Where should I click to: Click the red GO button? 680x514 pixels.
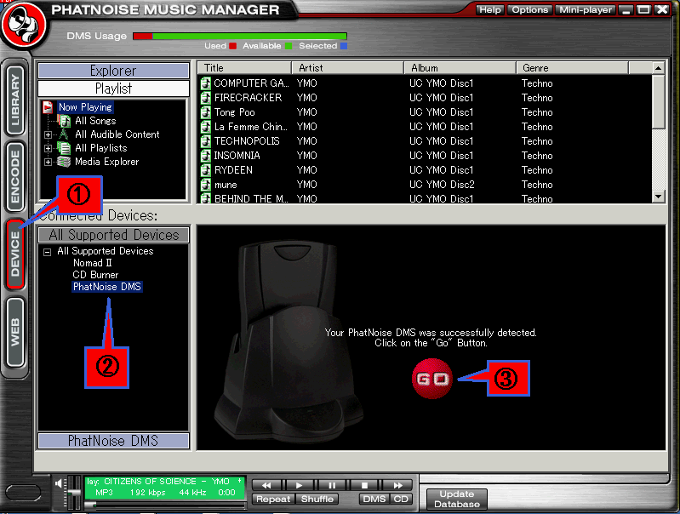432,379
